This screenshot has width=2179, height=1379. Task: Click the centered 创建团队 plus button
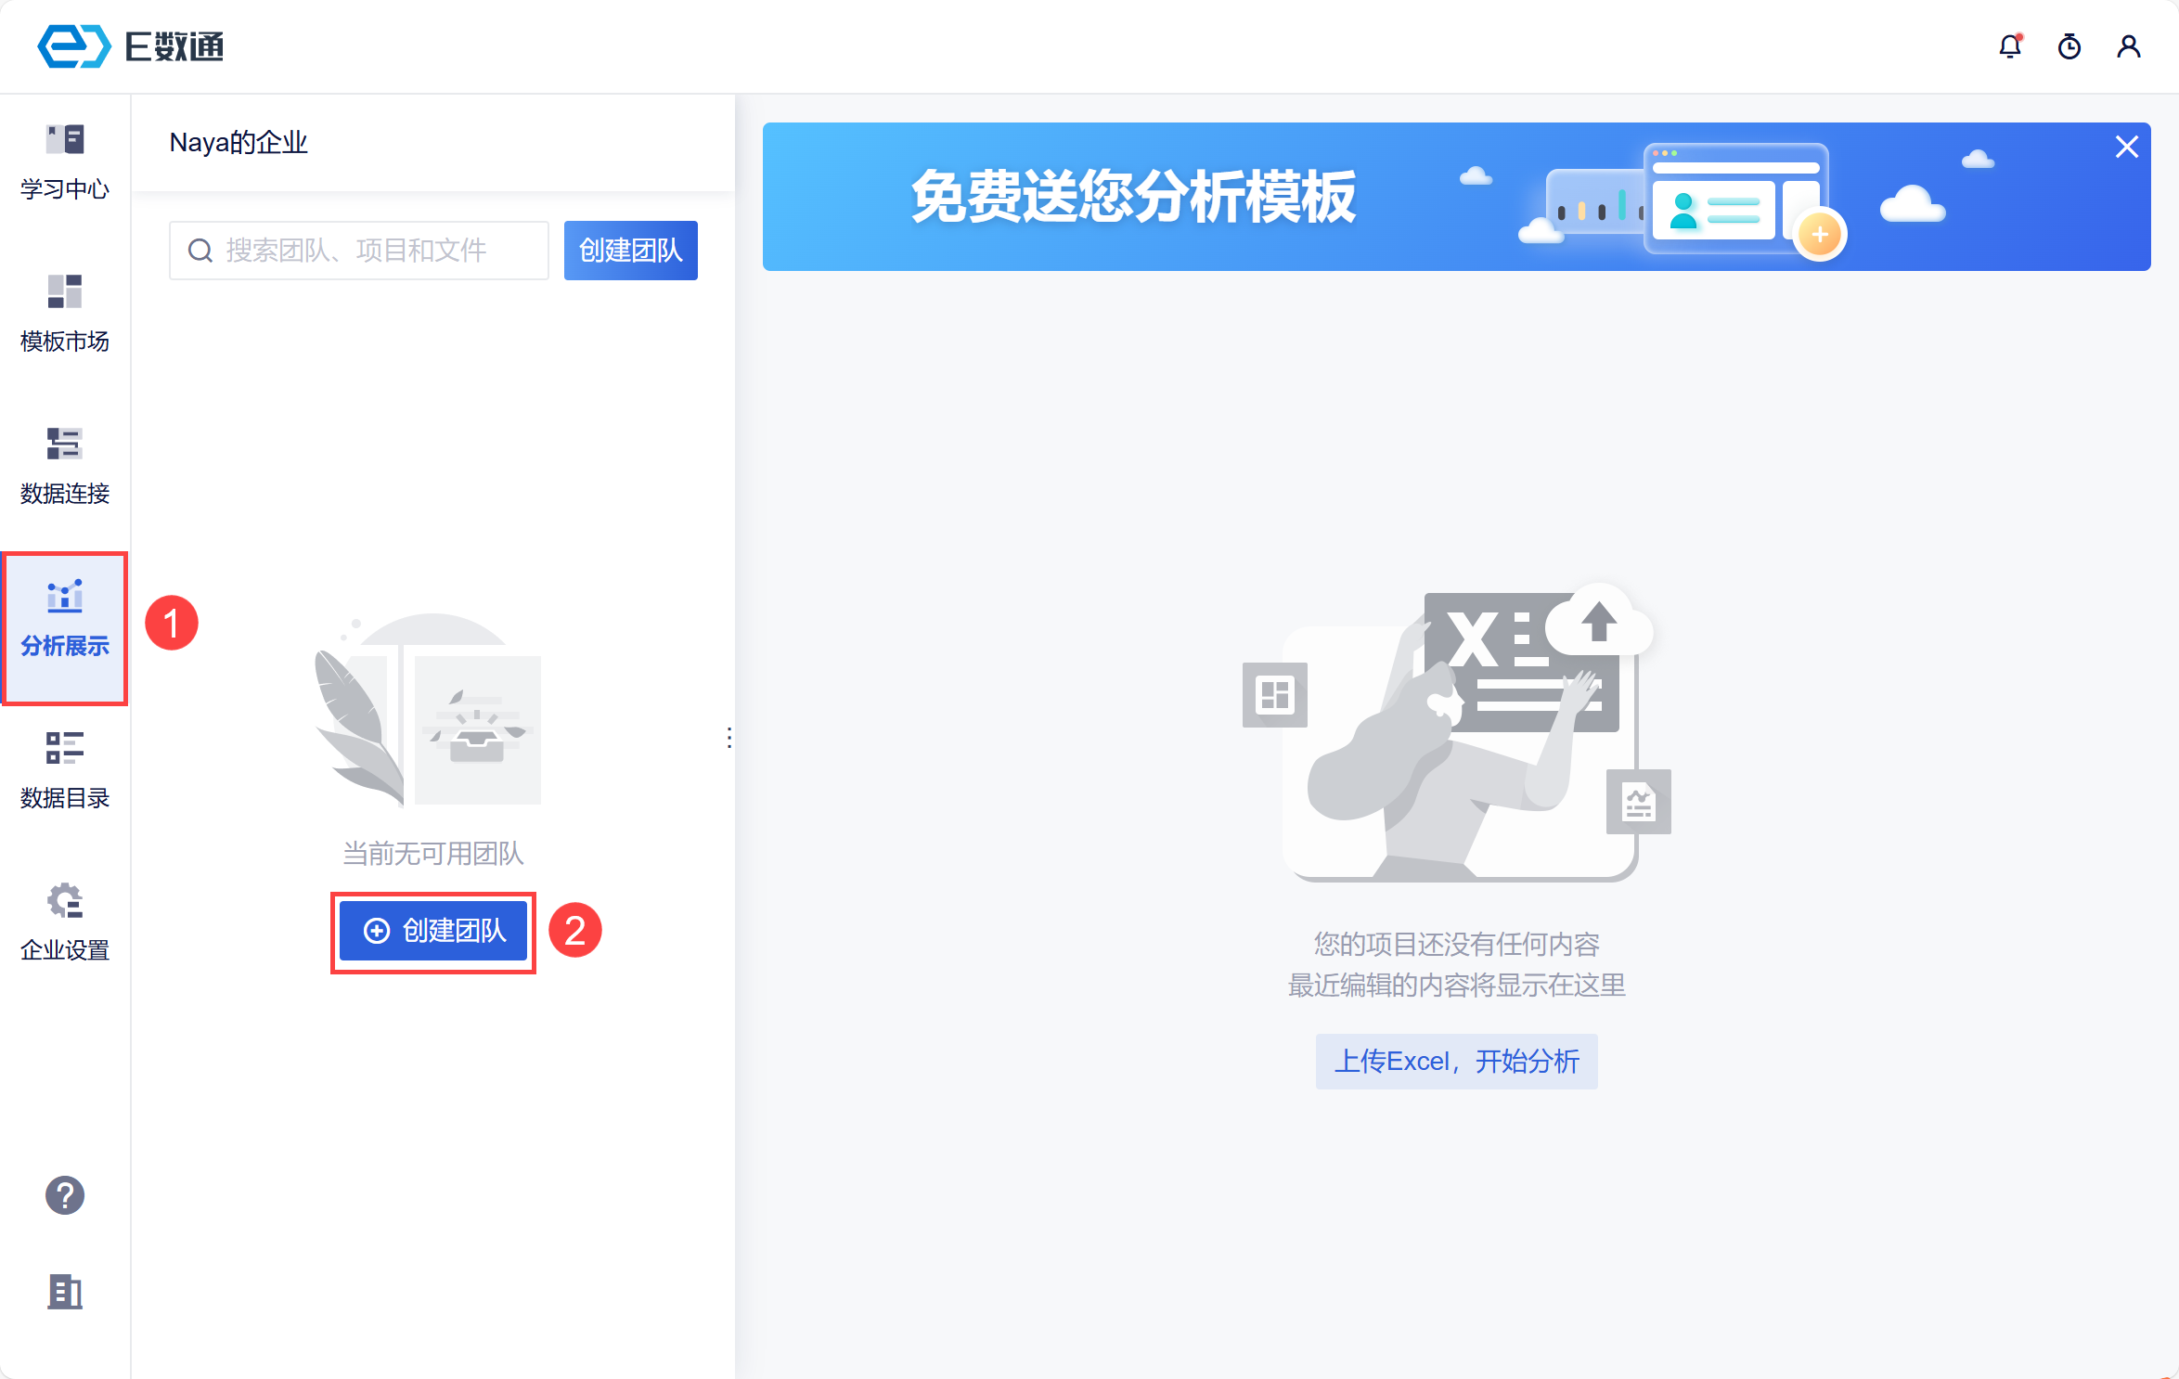click(433, 931)
